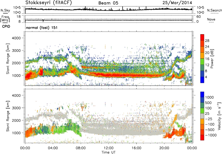
Task: Click the '16' label on Power colorbar
Action: pyautogui.click(x=207, y=59)
